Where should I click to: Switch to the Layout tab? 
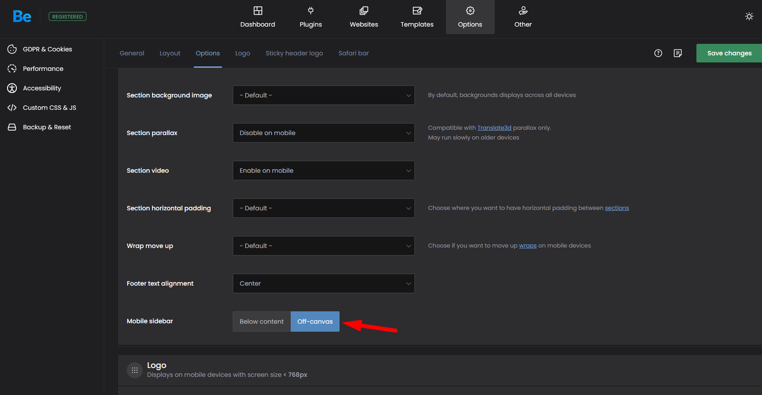coord(170,53)
